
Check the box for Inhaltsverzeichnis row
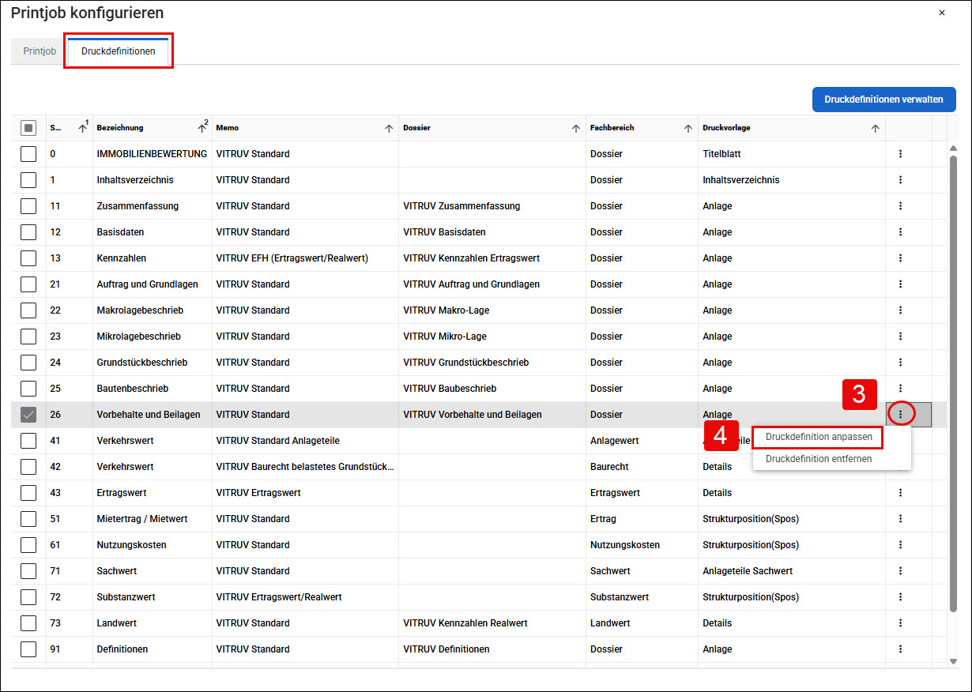click(x=28, y=180)
